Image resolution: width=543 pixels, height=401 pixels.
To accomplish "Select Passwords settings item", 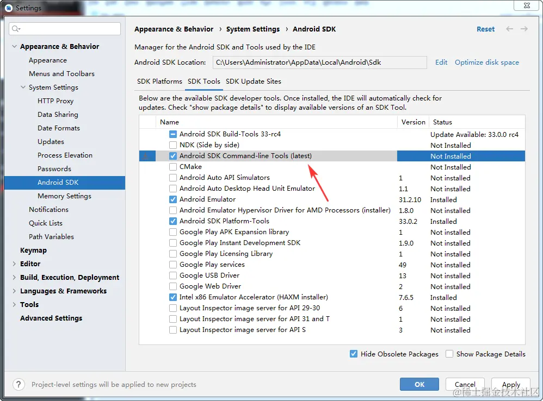I will coord(54,168).
